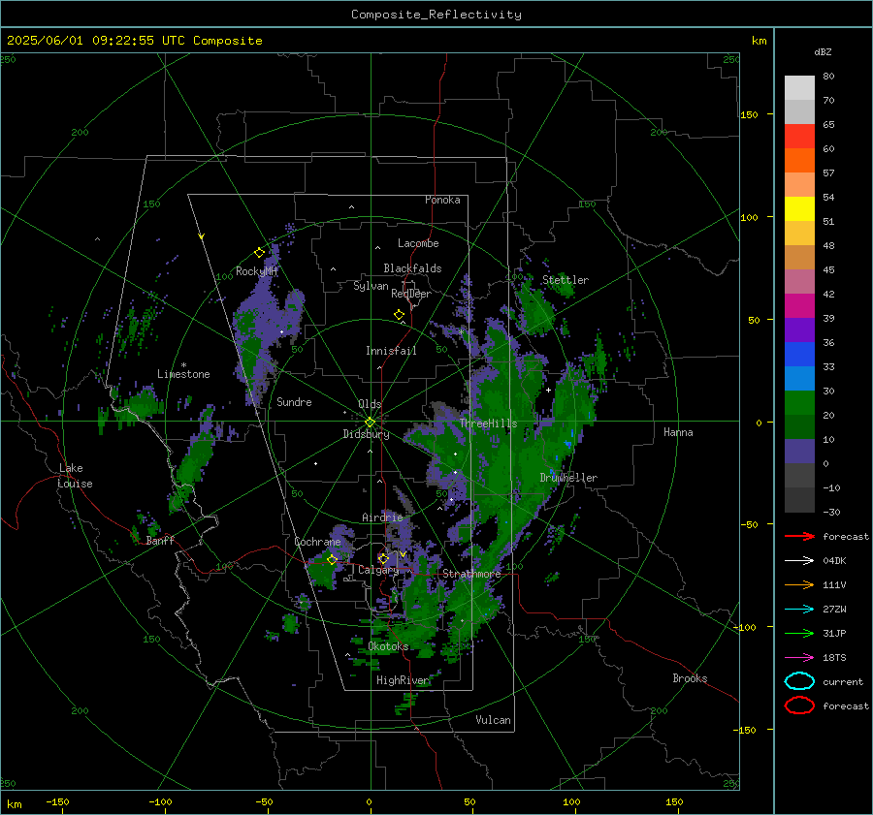Click the yellow diamond marker under Cochrane
This screenshot has width=873, height=815.
(332, 560)
